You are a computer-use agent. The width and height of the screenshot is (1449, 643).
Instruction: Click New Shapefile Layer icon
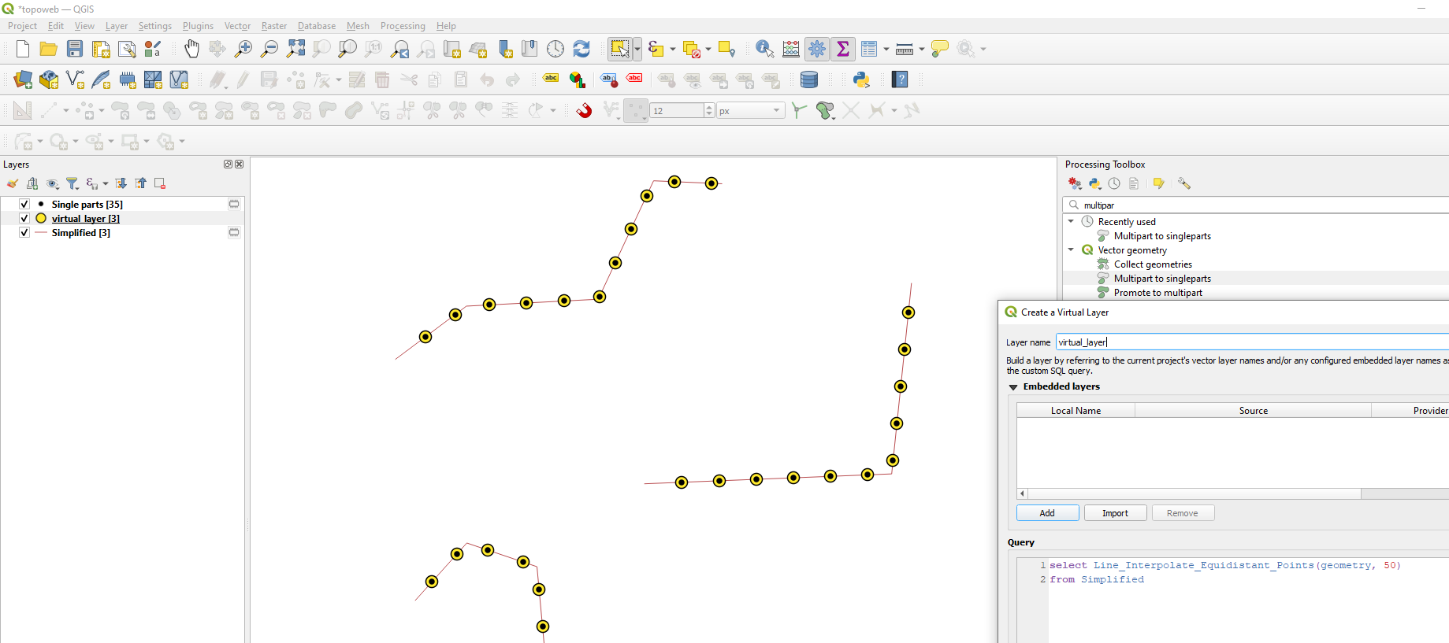pyautogui.click(x=75, y=79)
